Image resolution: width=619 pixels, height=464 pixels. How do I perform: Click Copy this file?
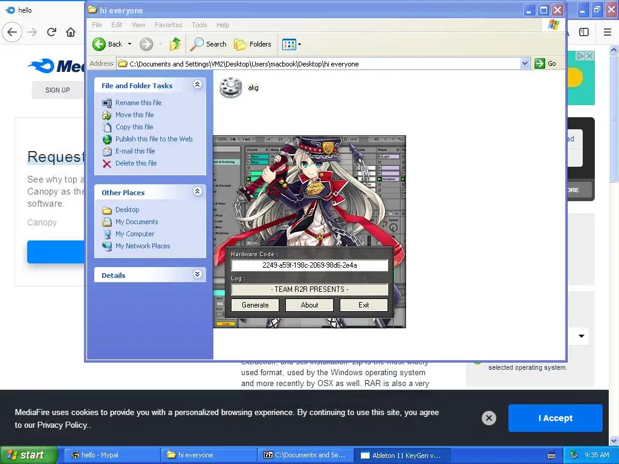tap(134, 127)
